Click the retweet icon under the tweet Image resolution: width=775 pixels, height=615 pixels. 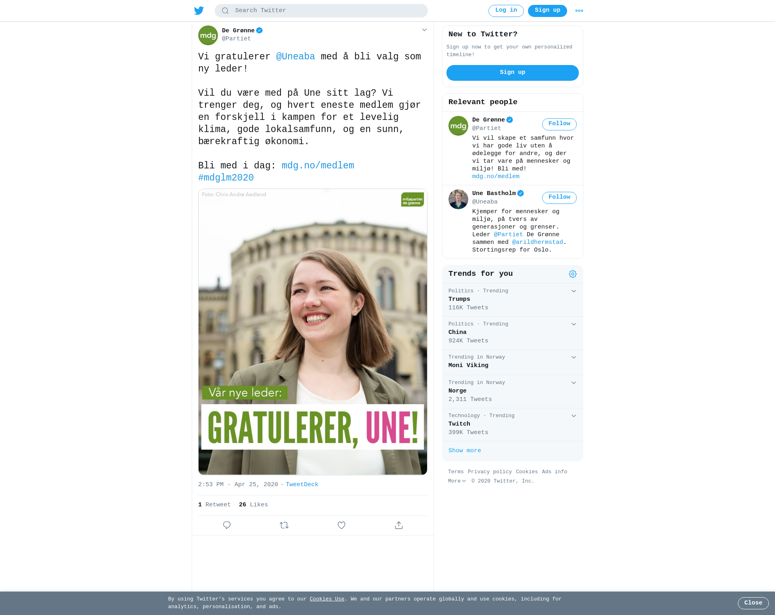(284, 525)
